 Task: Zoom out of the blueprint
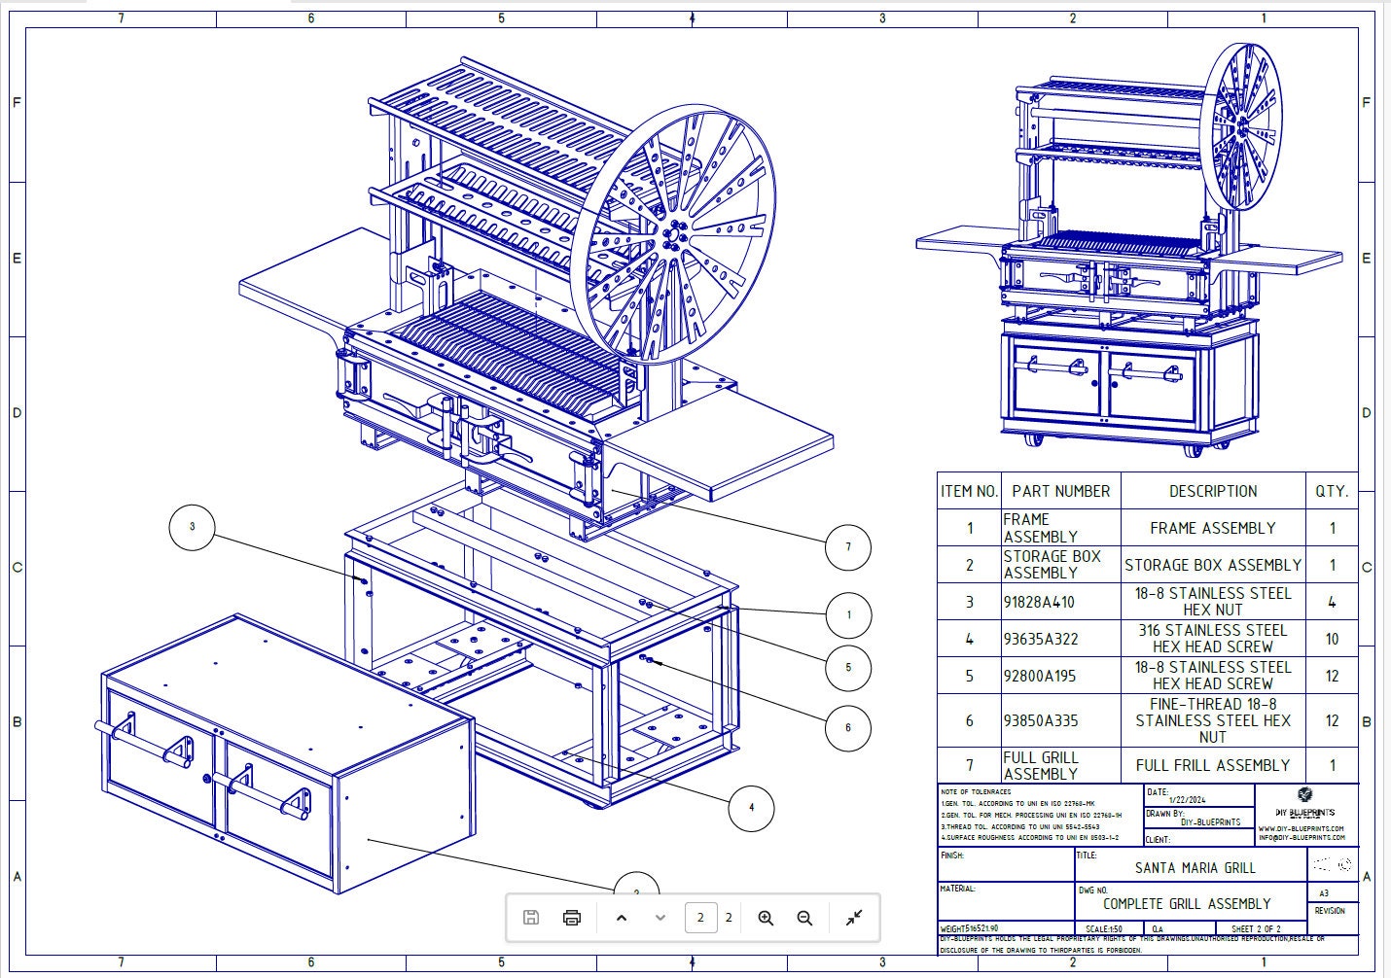tap(803, 916)
